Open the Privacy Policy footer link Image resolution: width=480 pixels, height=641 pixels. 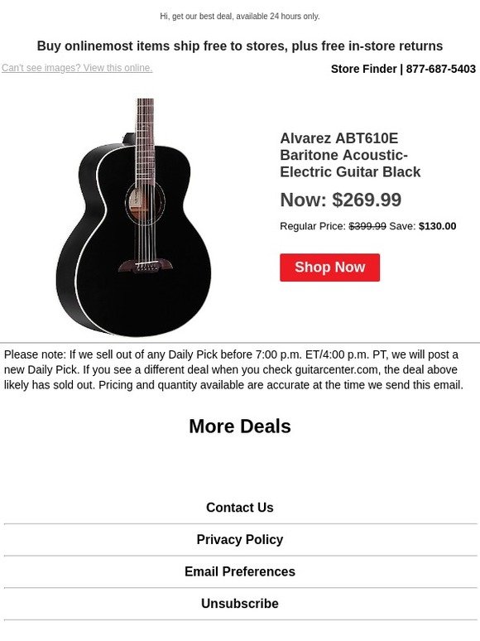240,540
